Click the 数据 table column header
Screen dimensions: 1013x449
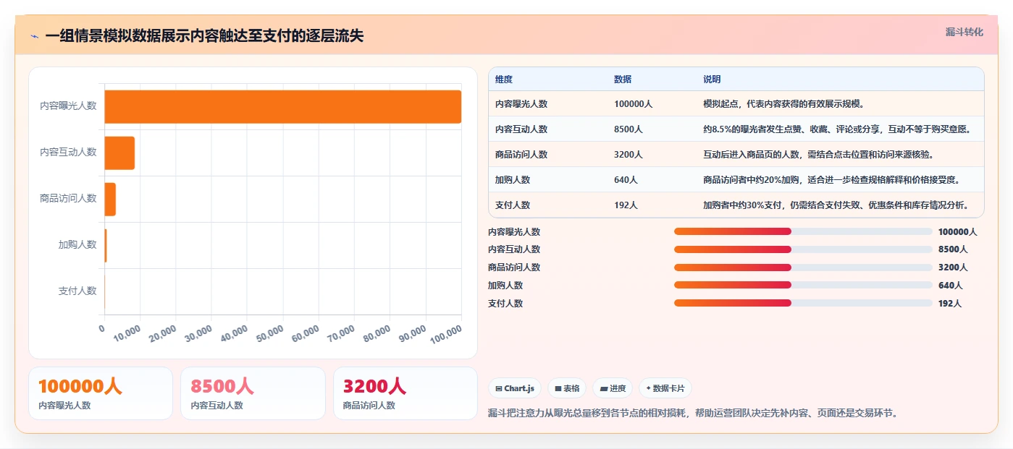click(623, 80)
